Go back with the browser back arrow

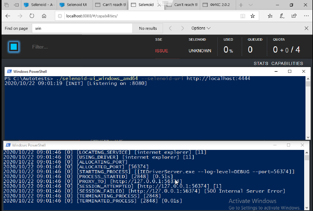[x=8, y=16]
